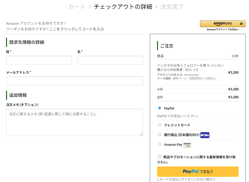The image size is (249, 182).
Task: Click the チェックアウトの詳細 breadcrumb step
Action: click(x=123, y=7)
